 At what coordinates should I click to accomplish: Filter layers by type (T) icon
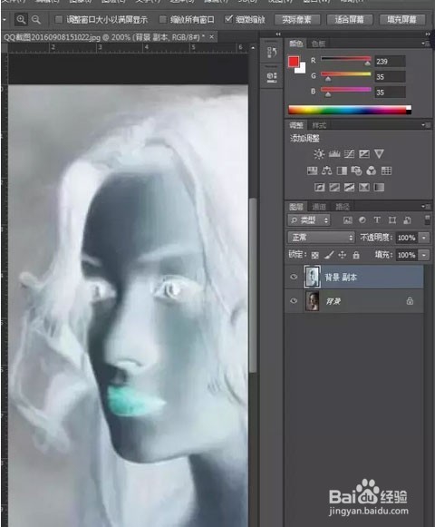(377, 220)
